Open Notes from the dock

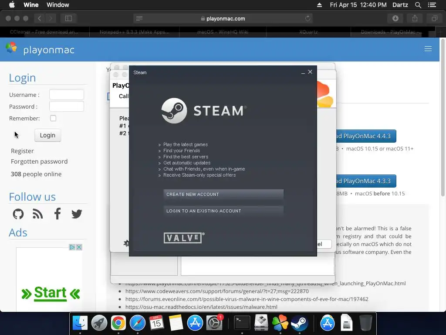click(176, 323)
